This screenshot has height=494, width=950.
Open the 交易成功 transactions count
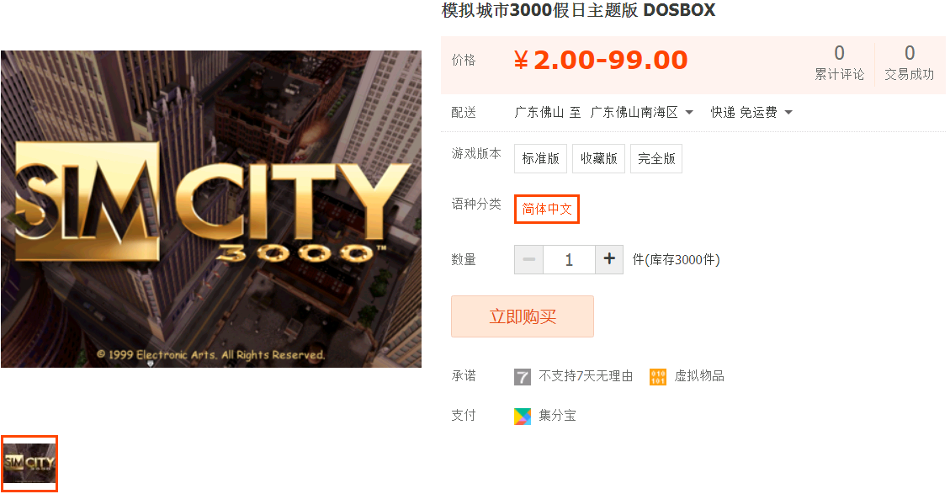910,63
